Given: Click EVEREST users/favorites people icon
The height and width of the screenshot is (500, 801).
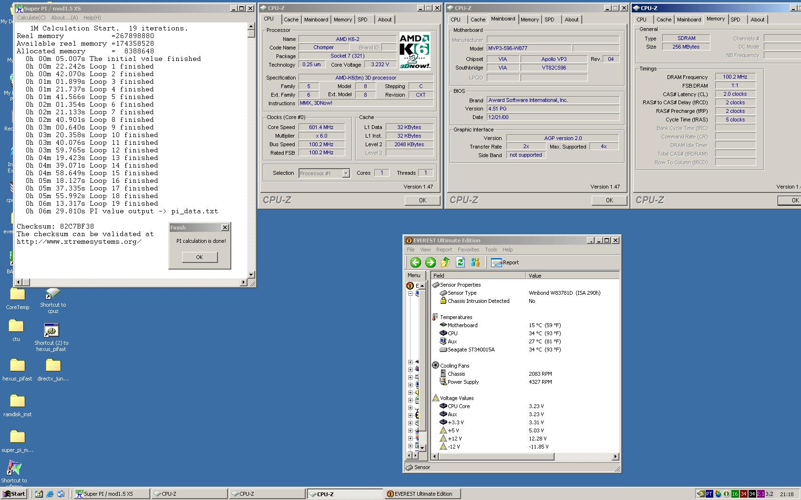Looking at the screenshot, I should (x=475, y=262).
